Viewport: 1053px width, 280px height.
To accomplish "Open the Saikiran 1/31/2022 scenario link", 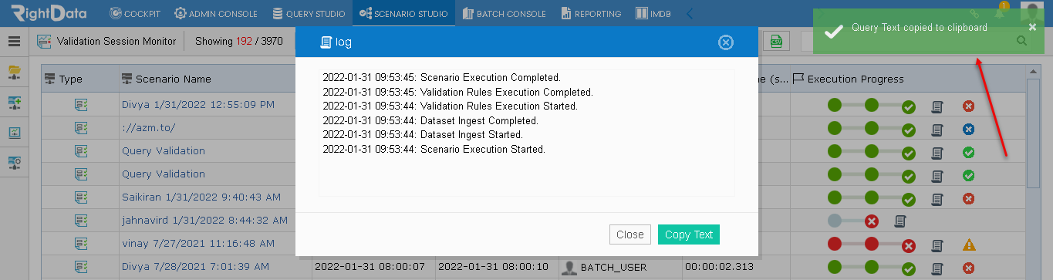I will coord(201,197).
